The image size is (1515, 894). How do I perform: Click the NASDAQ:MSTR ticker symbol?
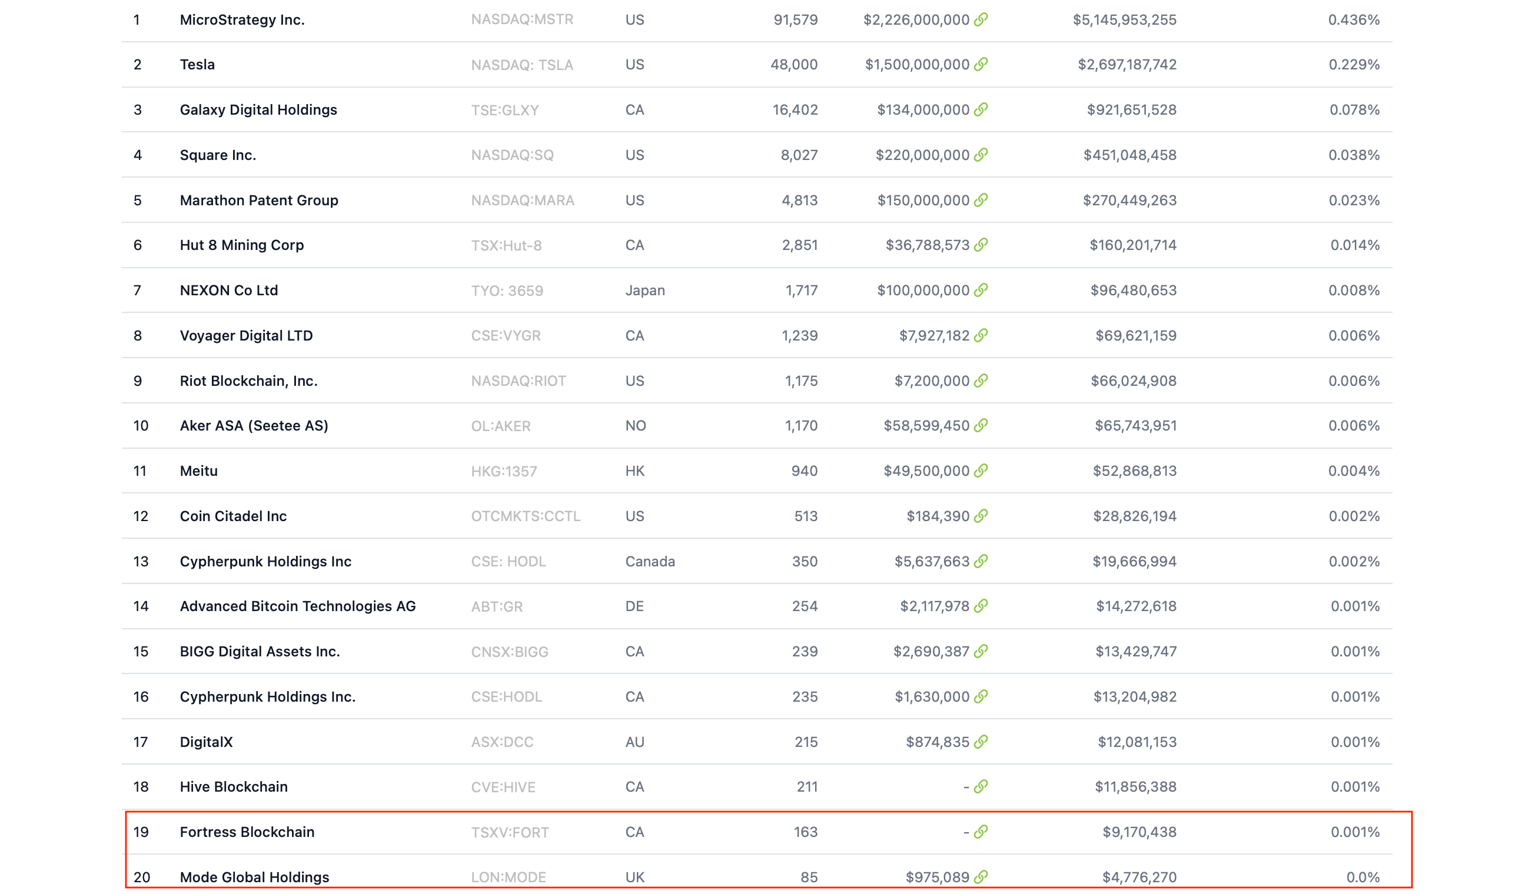pos(522,20)
